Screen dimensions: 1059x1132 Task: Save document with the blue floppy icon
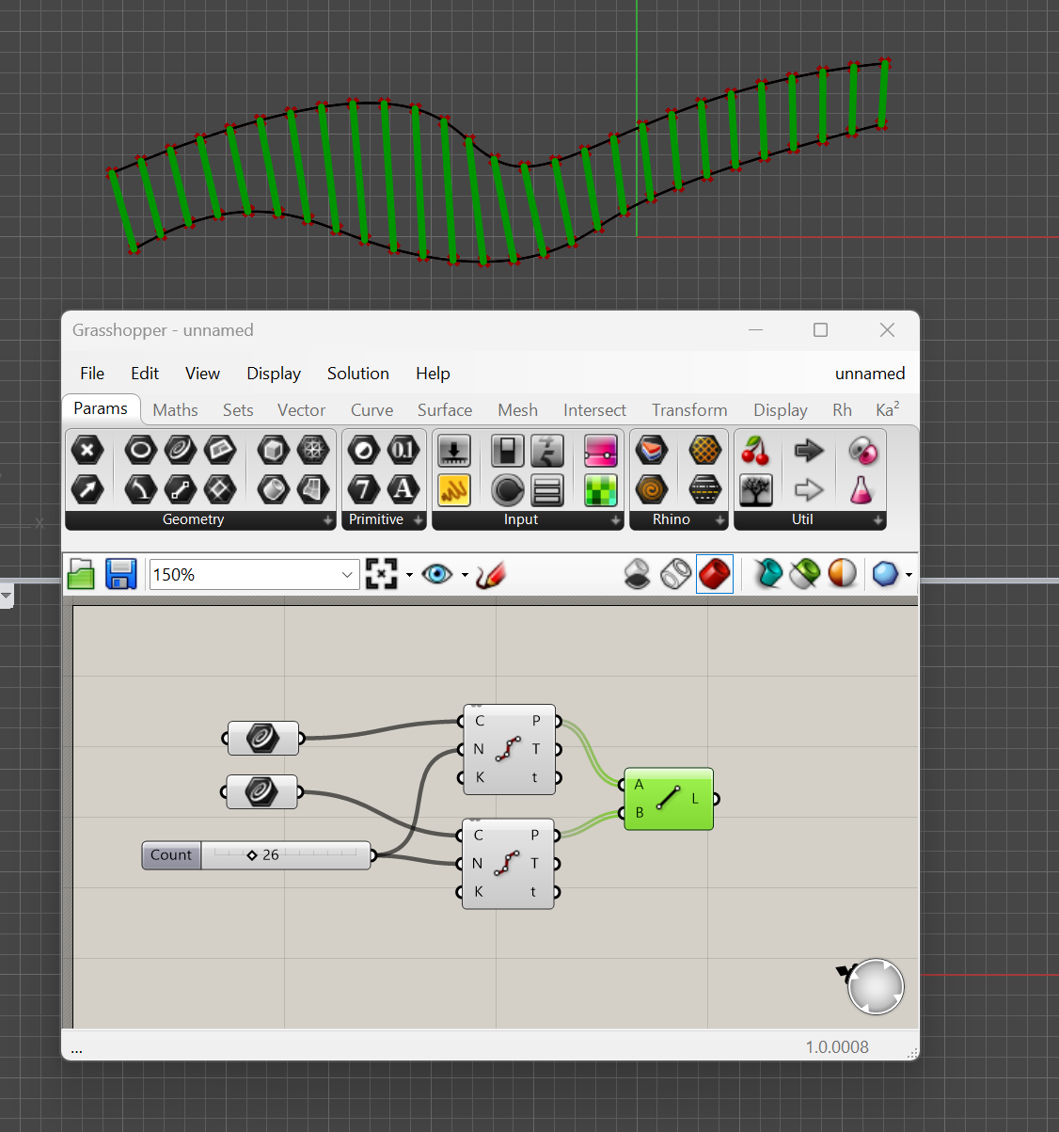[x=121, y=574]
